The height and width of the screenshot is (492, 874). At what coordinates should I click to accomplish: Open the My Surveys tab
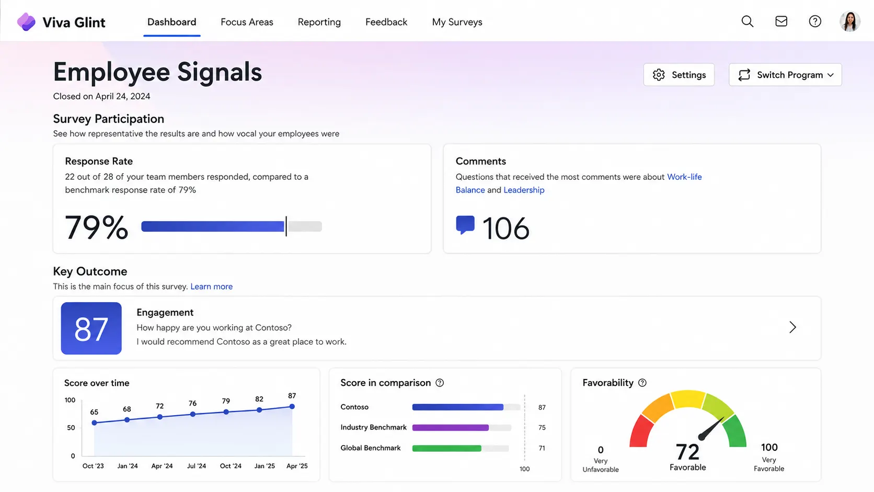coord(457,22)
